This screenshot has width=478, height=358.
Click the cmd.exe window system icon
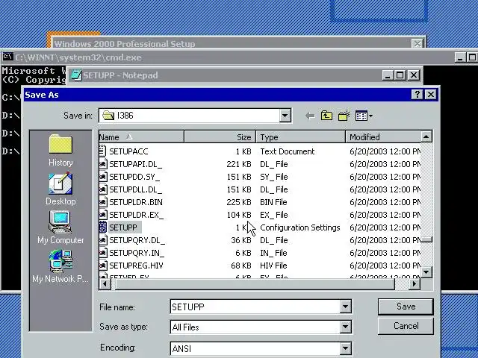coord(7,57)
